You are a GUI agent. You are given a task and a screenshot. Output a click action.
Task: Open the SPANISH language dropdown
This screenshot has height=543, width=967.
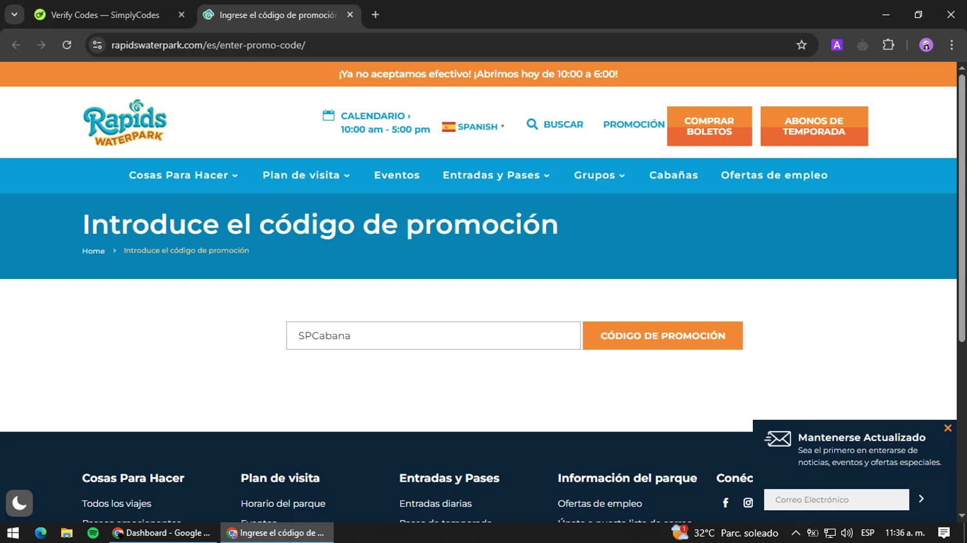(x=474, y=127)
